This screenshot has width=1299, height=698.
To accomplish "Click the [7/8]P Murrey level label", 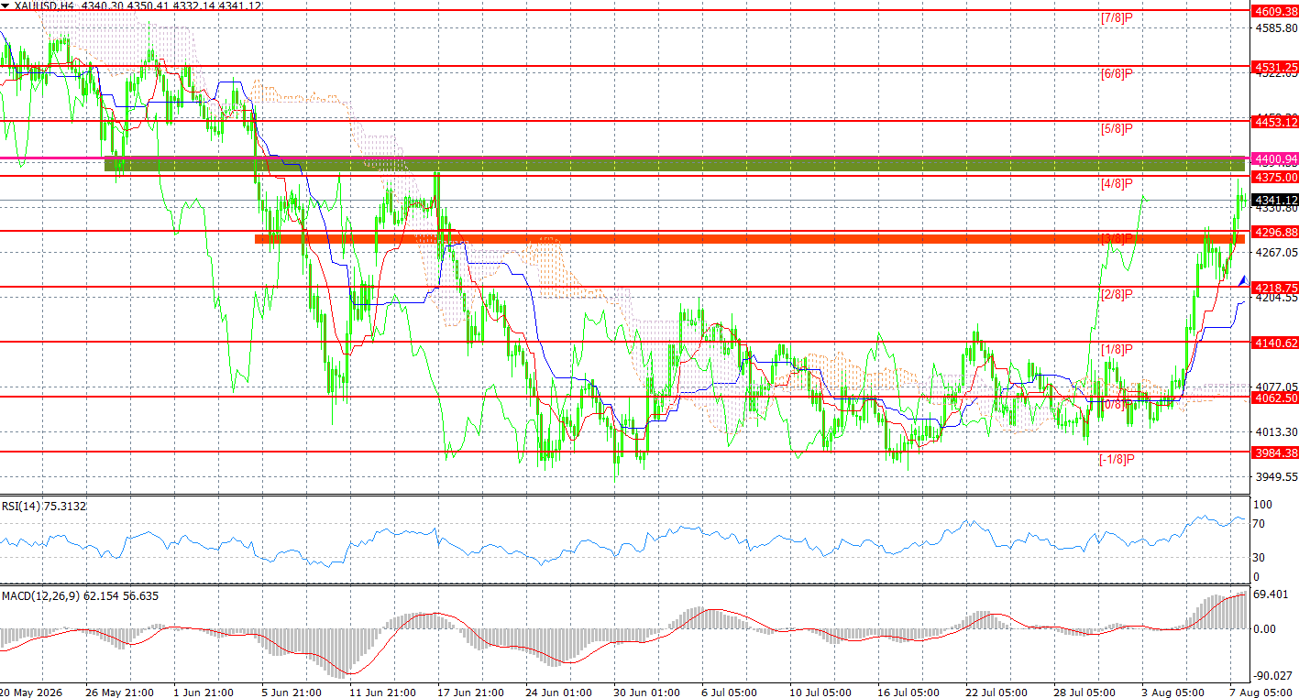I will click(x=1117, y=18).
